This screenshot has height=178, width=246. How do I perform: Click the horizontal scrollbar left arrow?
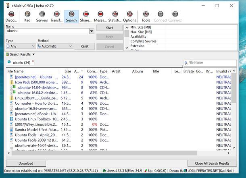point(9,153)
